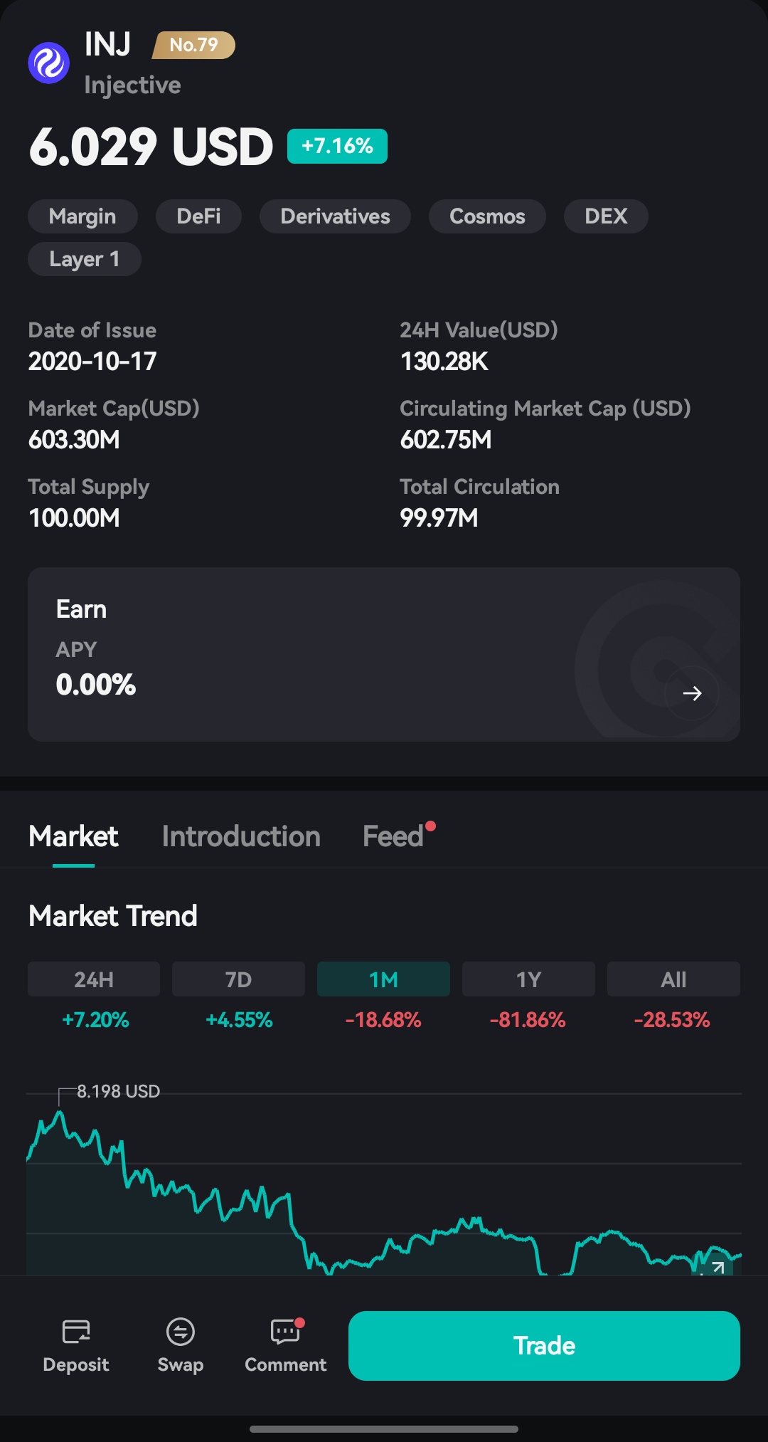Select the 24H trend period
This screenshot has width=768, height=1442.
click(94, 979)
